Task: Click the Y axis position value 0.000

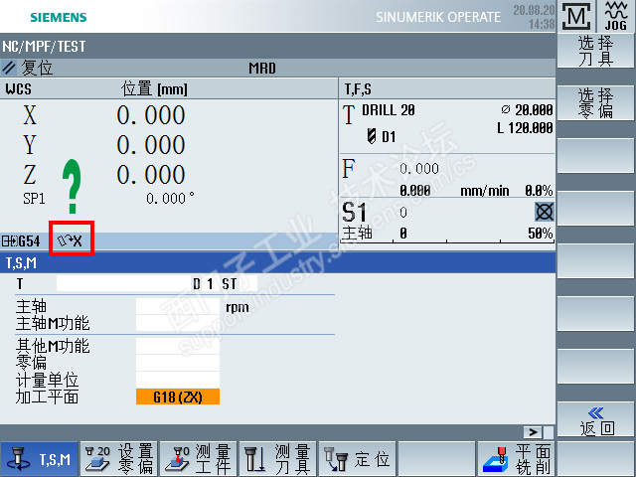Action: tap(151, 144)
